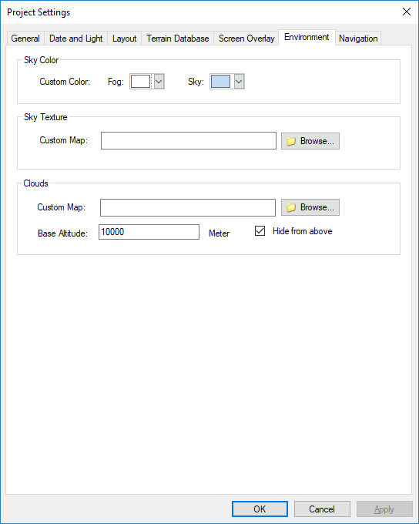Pick the light blue Sky color swatch
Screen dimensions: 419x524
[220, 81]
